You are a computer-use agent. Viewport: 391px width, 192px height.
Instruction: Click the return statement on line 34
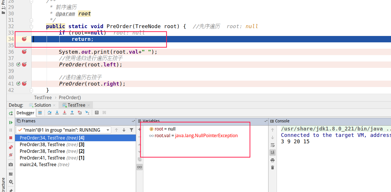tap(83, 39)
